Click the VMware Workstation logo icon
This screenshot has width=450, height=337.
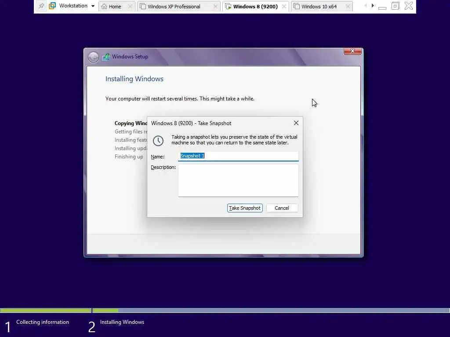coord(52,6)
